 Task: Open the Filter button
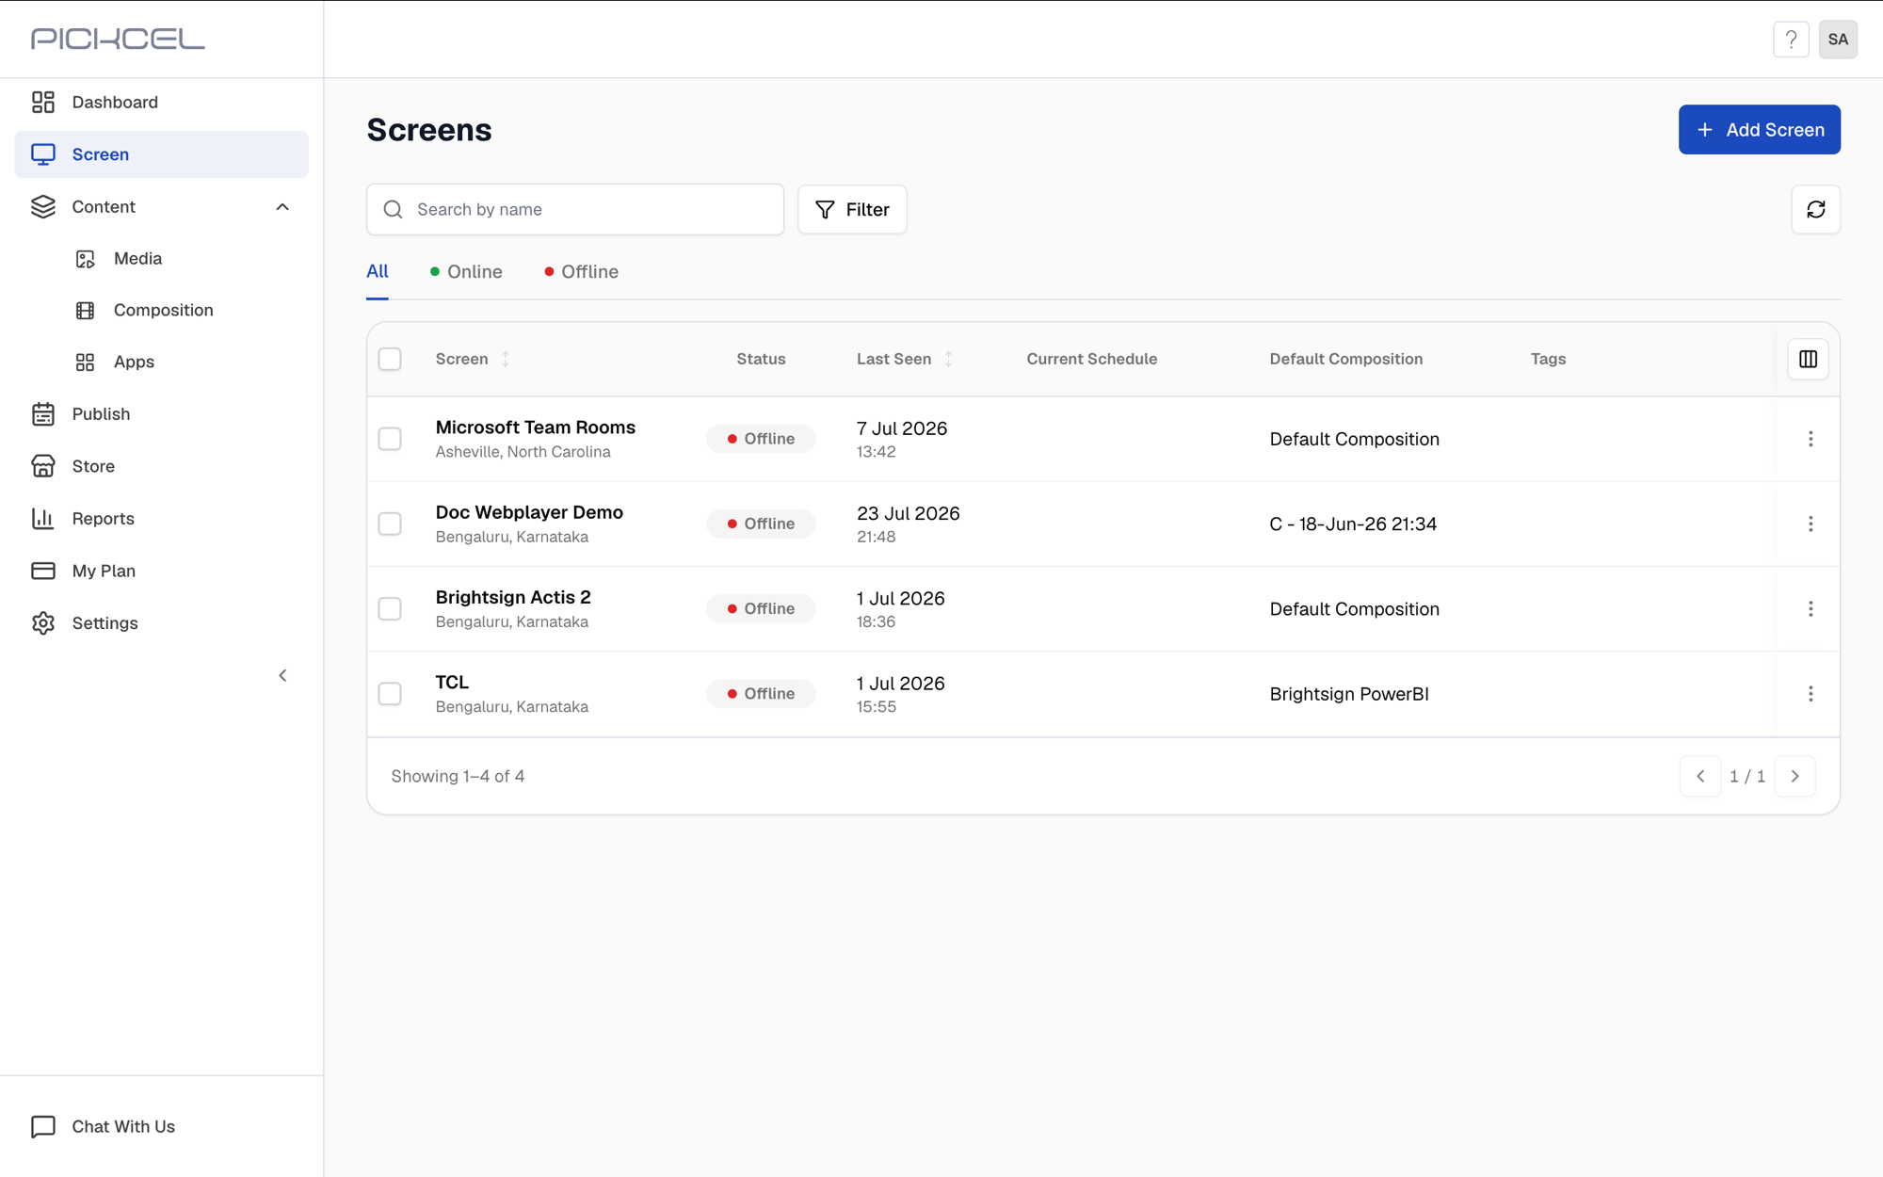click(852, 209)
